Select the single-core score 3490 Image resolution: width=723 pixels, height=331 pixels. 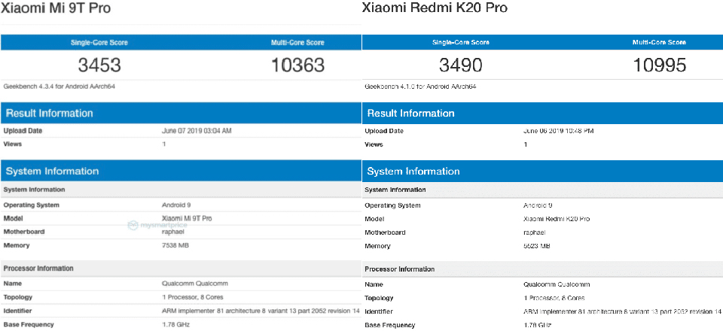click(x=461, y=65)
